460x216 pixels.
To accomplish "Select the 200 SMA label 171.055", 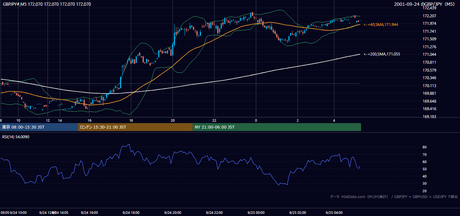I will (382, 54).
